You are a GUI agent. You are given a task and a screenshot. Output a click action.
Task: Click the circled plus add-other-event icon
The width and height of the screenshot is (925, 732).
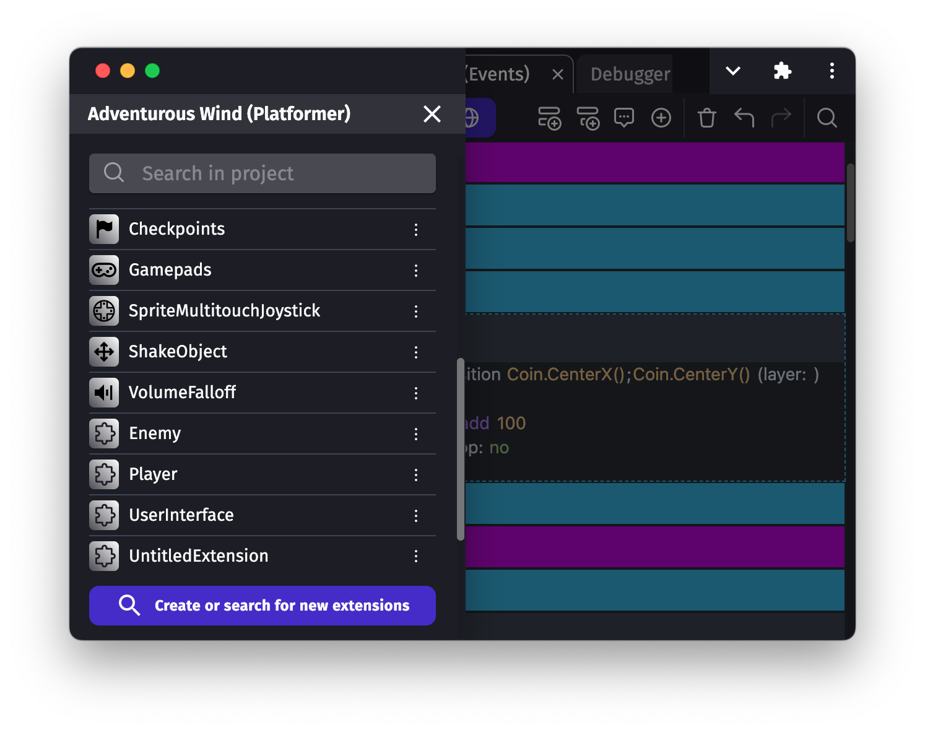[x=661, y=118]
